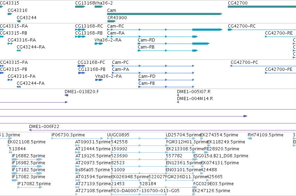Click CG43244-RA transcript label

pos(31,47)
